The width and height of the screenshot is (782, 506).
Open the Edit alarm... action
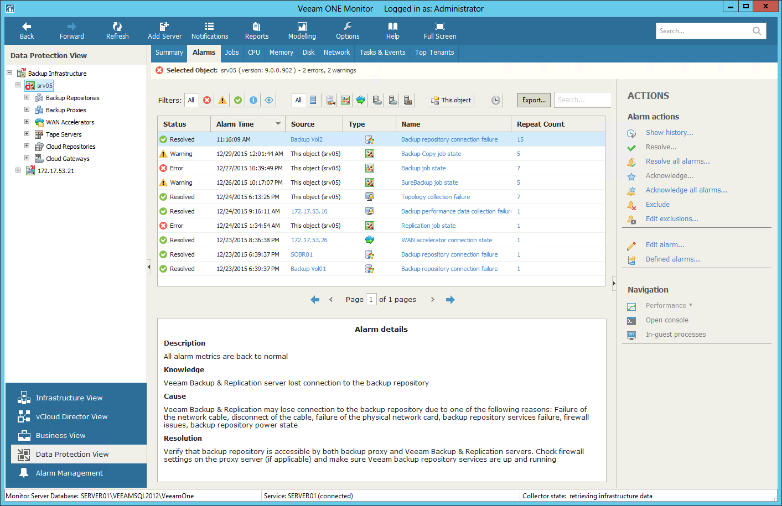click(x=665, y=245)
